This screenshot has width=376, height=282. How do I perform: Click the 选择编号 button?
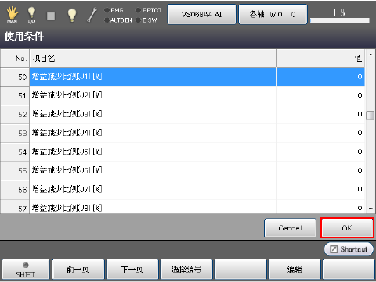click(x=186, y=270)
